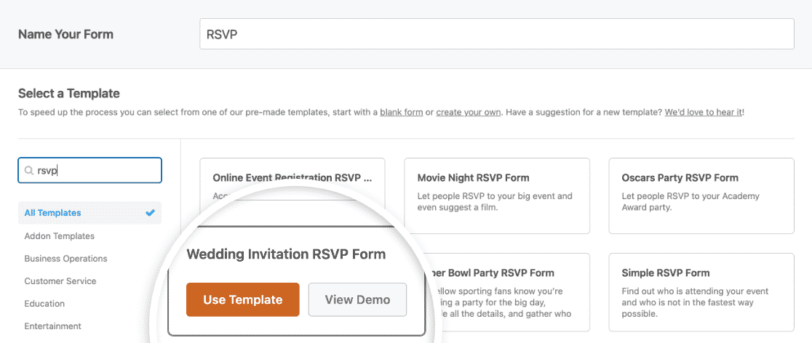
Task: Open the Business Operations category
Action: click(x=65, y=259)
